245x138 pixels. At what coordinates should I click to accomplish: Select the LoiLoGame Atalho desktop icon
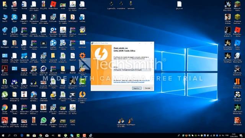(53, 122)
